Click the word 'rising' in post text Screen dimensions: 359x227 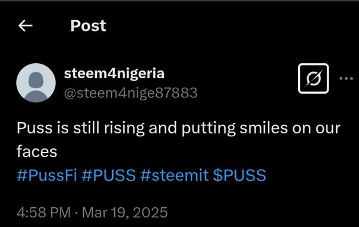click(124, 128)
